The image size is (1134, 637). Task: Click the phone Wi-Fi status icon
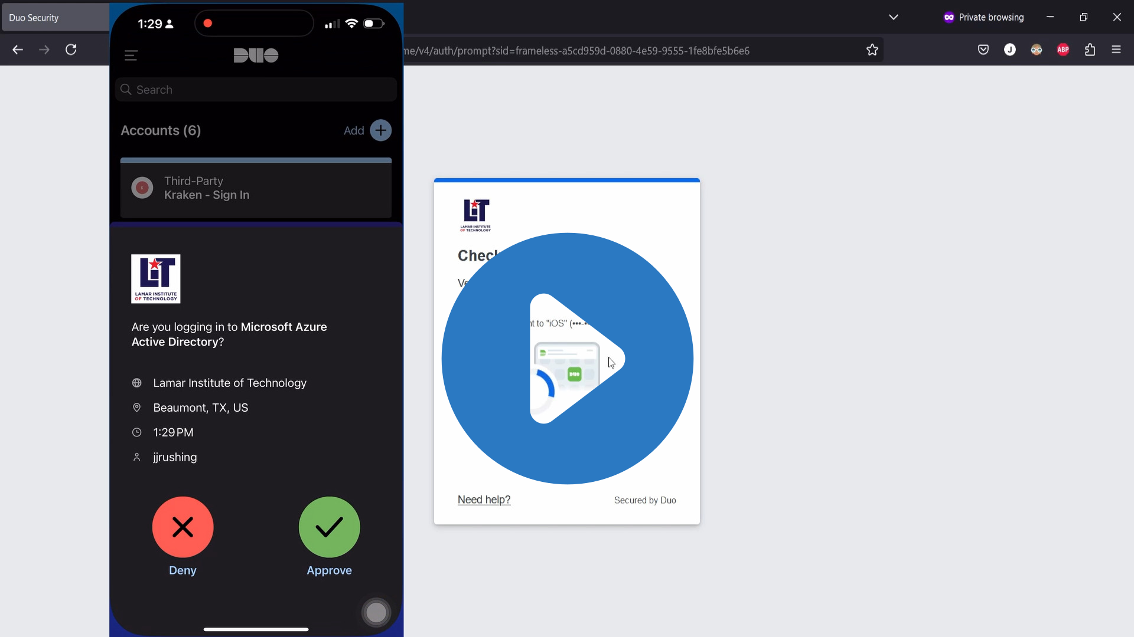pos(351,24)
